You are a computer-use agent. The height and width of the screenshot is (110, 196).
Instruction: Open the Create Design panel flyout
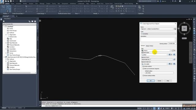click(41, 13)
